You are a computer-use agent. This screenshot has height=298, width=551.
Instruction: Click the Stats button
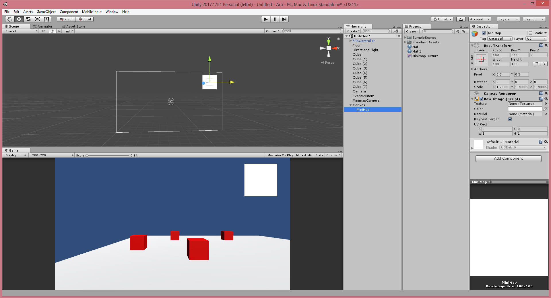(x=319, y=155)
